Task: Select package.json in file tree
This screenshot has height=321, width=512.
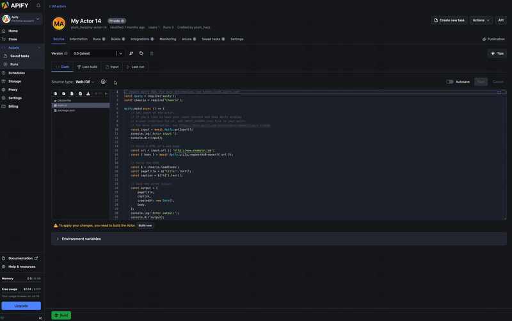Action: coord(66,110)
